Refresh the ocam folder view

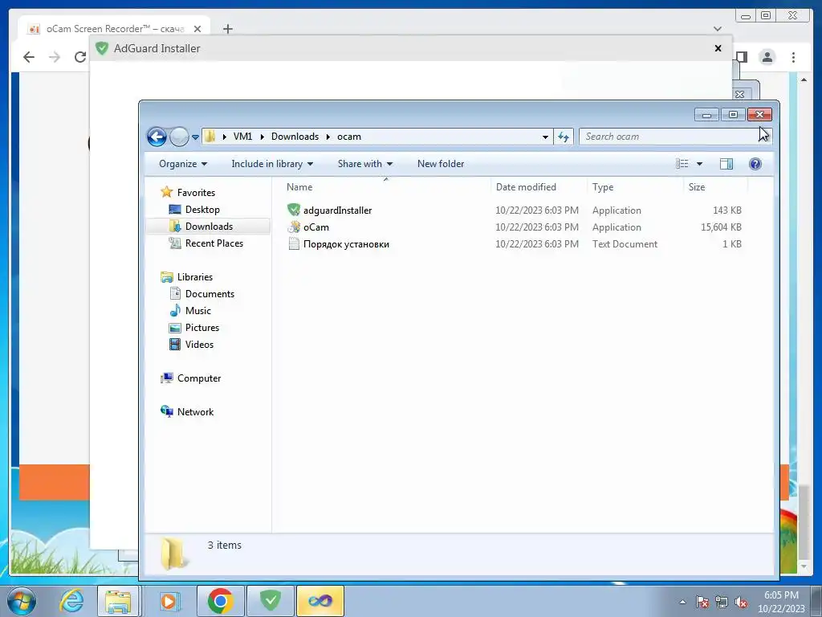pos(564,137)
